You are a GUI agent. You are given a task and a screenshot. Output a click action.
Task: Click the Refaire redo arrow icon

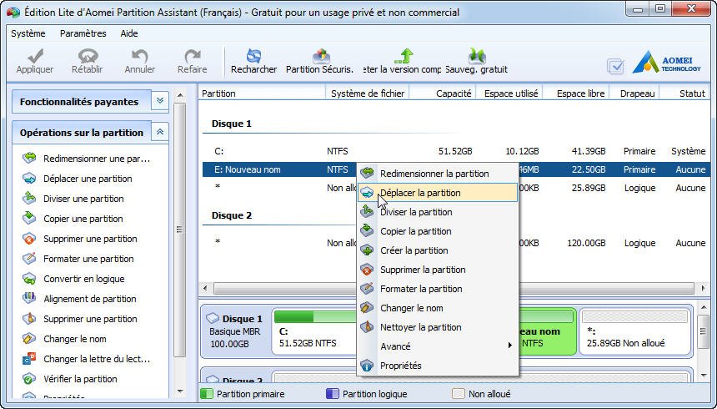point(192,56)
